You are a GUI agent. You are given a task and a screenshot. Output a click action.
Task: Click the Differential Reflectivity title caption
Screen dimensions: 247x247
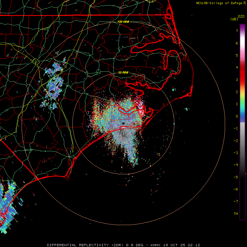tap(123, 245)
